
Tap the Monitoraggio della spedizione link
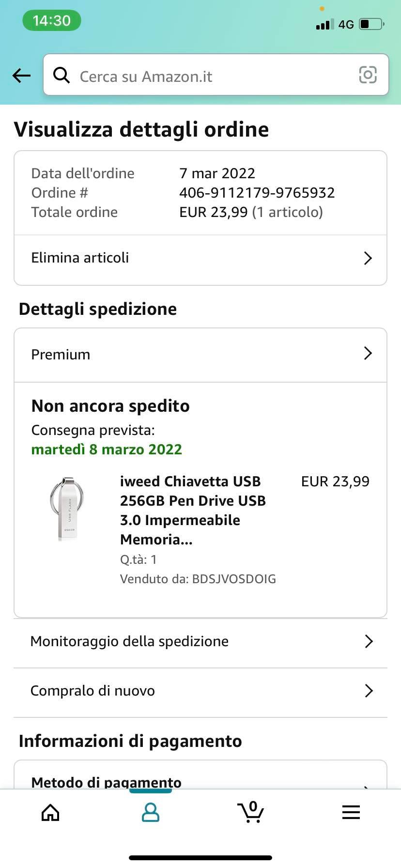129,641
